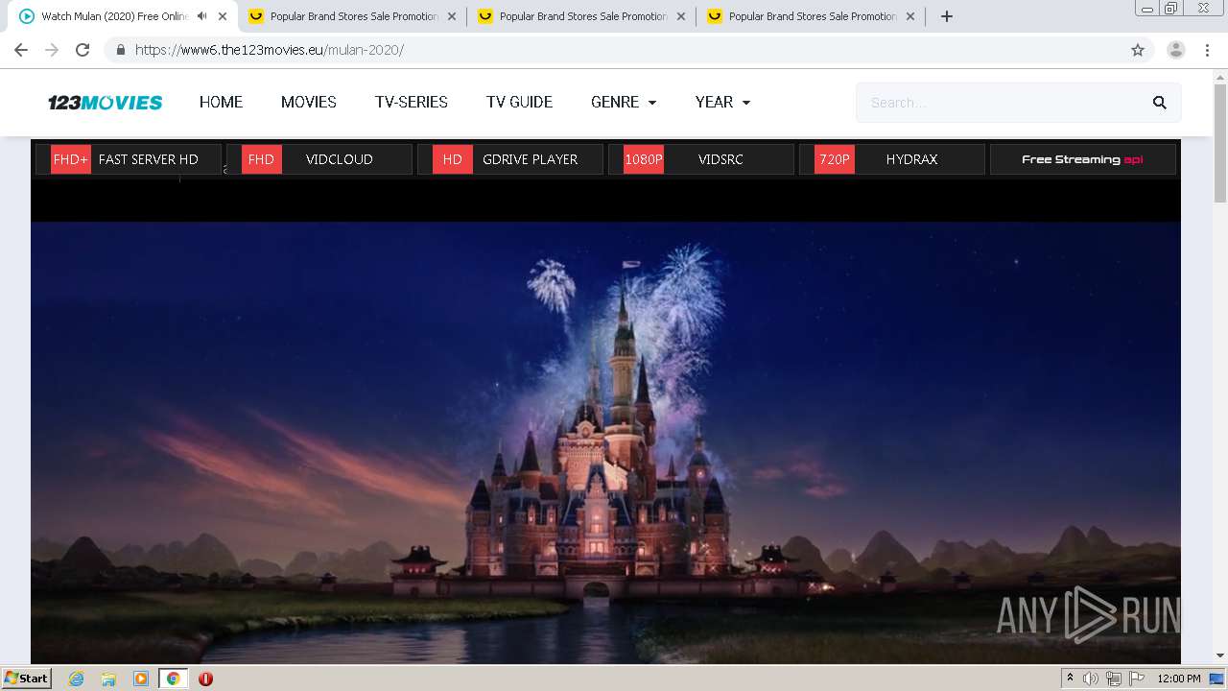Open Chrome three-dot menu
This screenshot has height=691, width=1228.
tap(1207, 50)
